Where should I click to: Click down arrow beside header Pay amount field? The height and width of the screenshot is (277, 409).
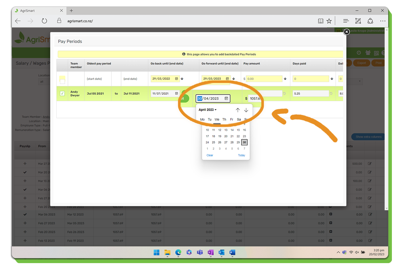coord(285,79)
